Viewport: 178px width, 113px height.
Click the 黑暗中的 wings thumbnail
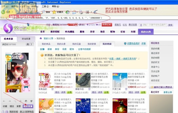pyautogui.click(x=83, y=80)
